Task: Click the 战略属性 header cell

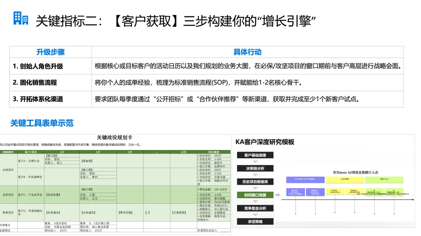Action: (8, 152)
